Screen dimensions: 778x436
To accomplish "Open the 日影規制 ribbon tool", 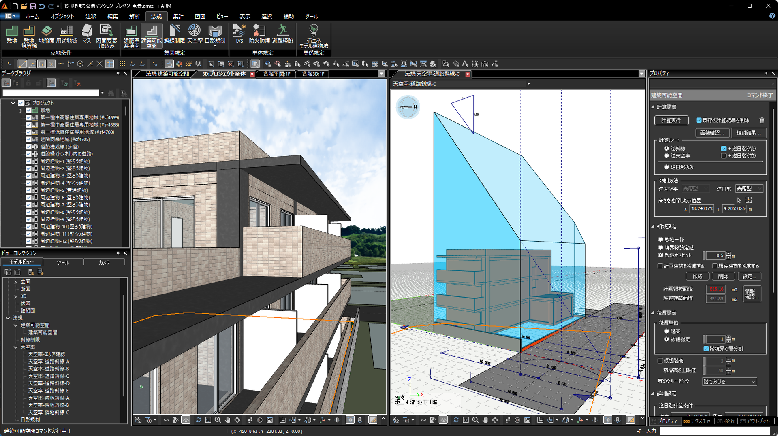I will point(215,35).
